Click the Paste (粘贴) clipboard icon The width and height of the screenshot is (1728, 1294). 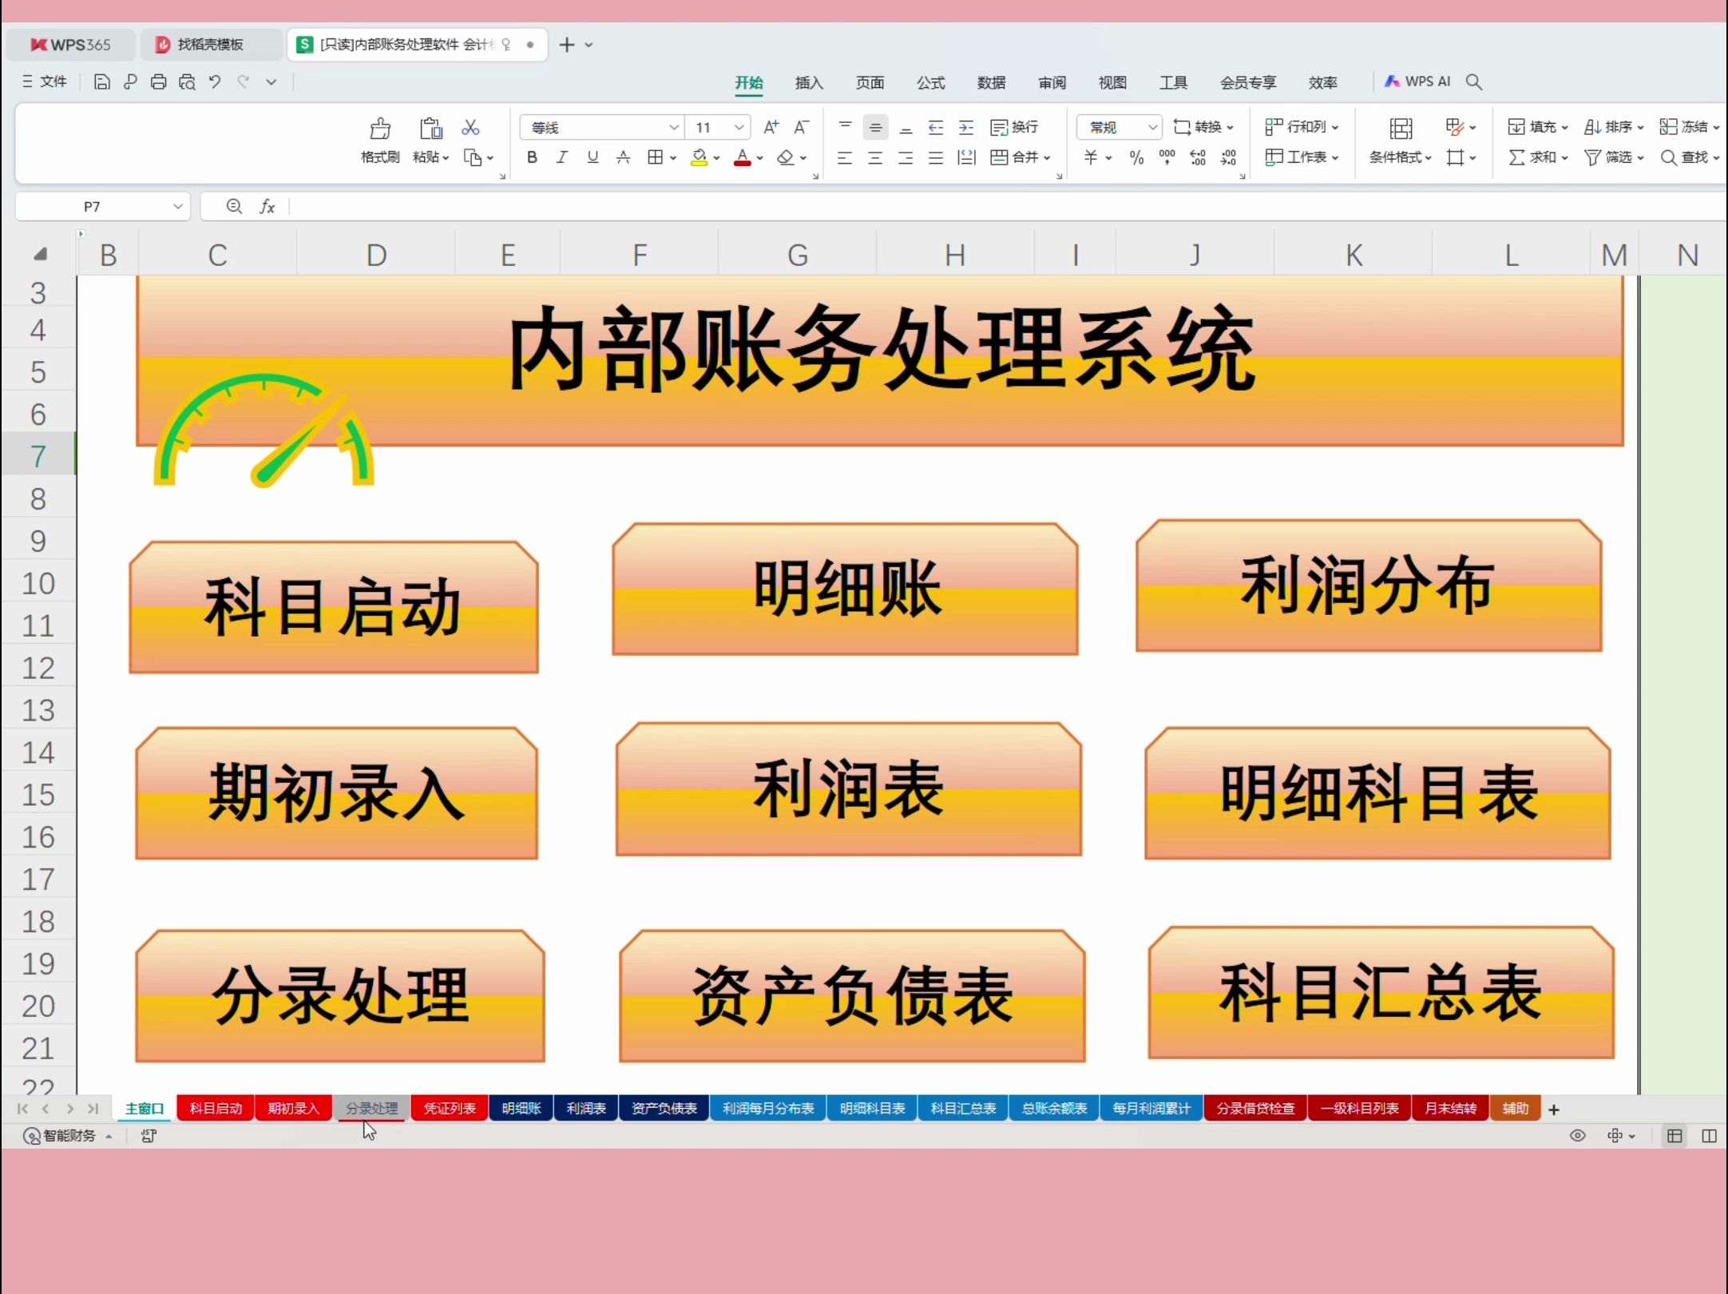click(430, 128)
